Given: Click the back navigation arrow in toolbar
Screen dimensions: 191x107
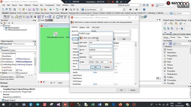Looking at the screenshot, I should coord(130,10).
